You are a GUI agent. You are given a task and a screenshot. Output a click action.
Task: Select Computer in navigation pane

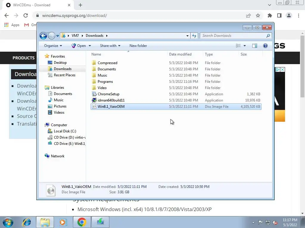click(x=59, y=125)
